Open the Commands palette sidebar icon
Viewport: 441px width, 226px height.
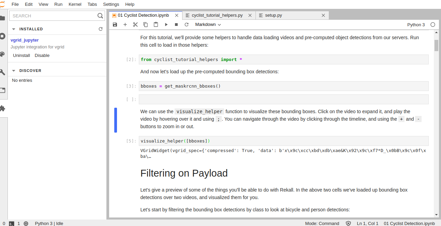tap(2, 54)
